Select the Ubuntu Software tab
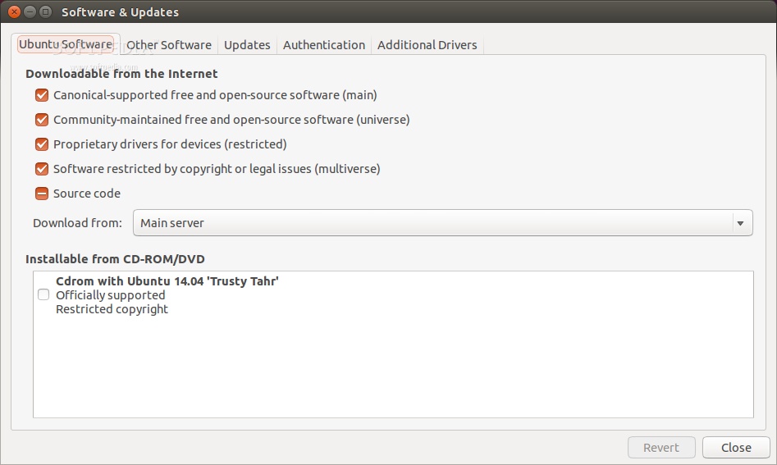 [x=66, y=44]
